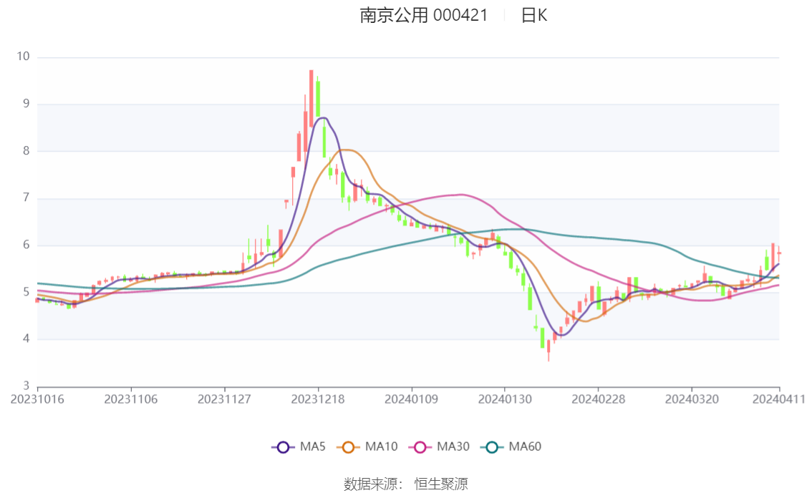
Task: Click x-axis date label 20240320
Action: [x=692, y=399]
